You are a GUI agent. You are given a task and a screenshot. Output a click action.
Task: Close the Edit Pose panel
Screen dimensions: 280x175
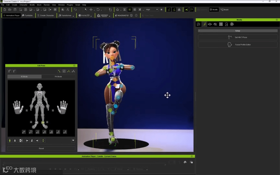[x=74, y=66]
